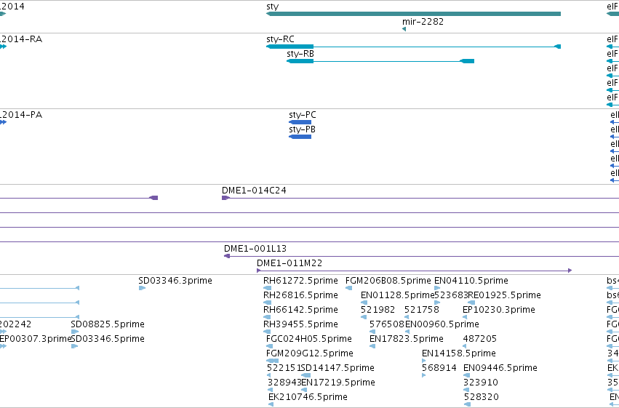Select the SD08825.5prime label
Image resolution: width=619 pixels, height=408 pixels.
pyautogui.click(x=108, y=325)
